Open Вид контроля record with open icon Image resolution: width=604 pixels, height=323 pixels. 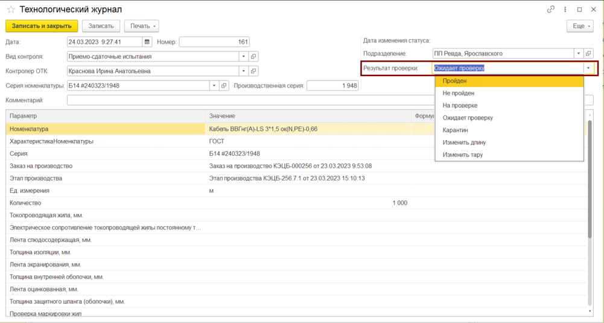click(253, 56)
